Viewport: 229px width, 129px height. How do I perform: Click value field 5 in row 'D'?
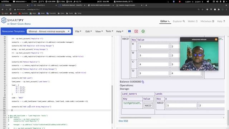tap(154, 73)
